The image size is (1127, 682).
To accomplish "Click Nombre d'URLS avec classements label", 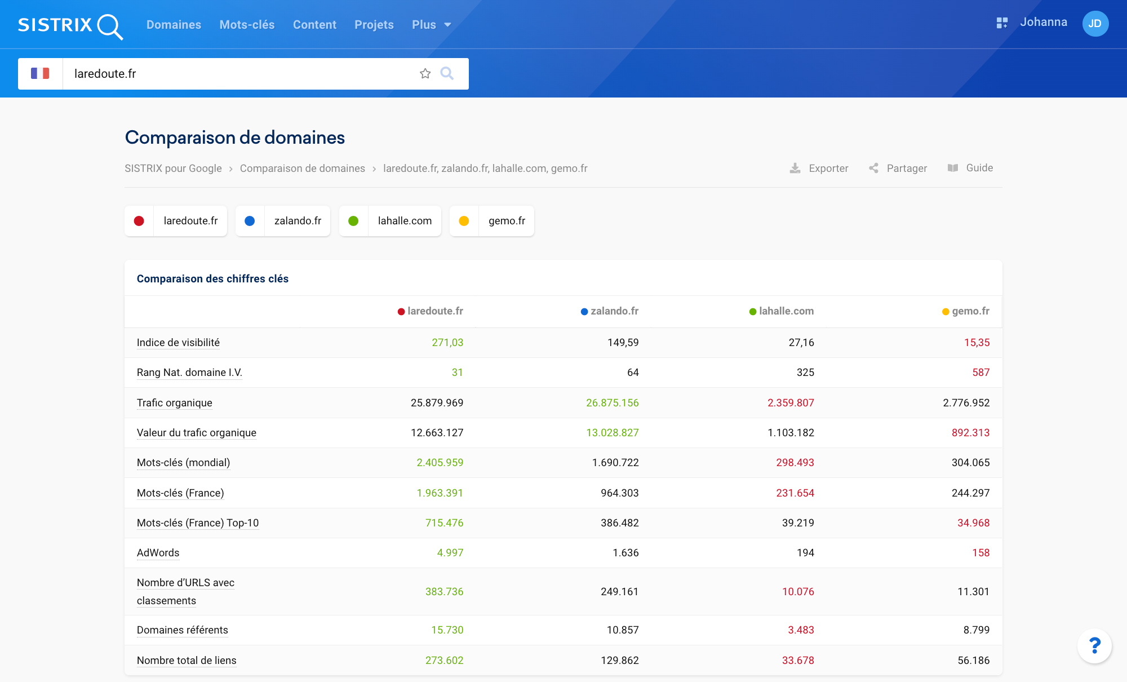I will coord(185,592).
